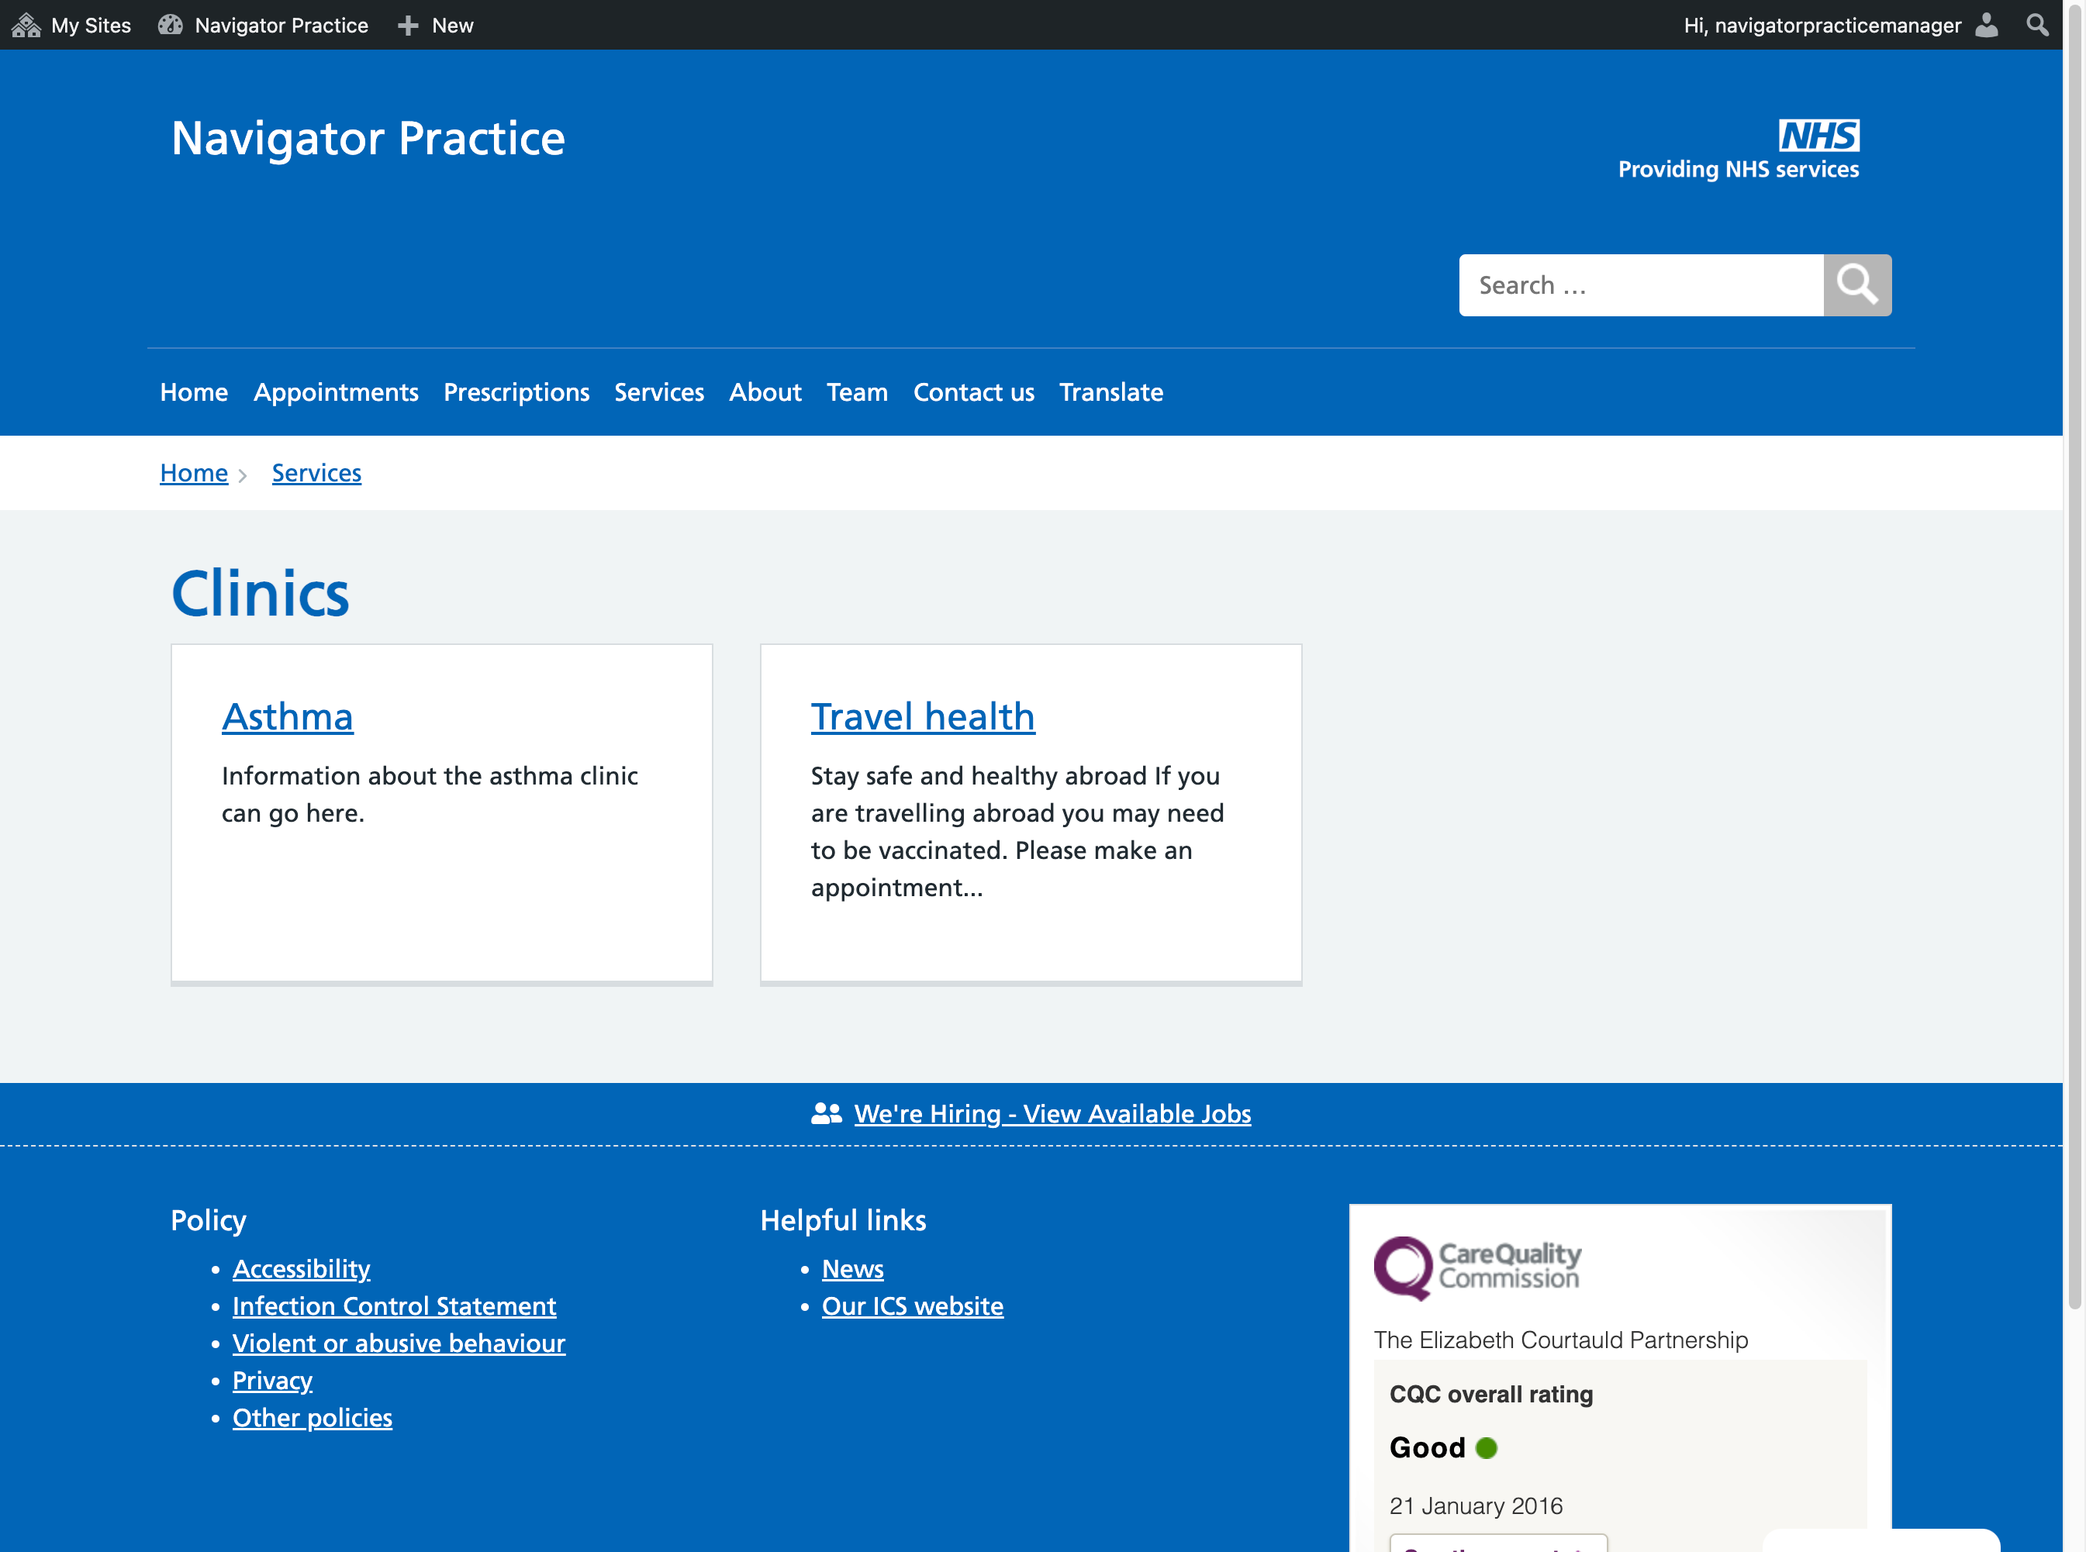Image resolution: width=2086 pixels, height=1552 pixels.
Task: Click the Navigator Practice site title
Action: [x=368, y=138]
